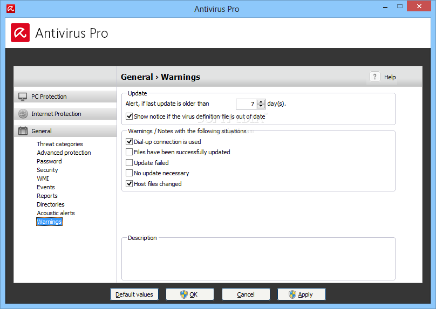
Task: Click the small Avira title bar icon
Action: (x=11, y=9)
